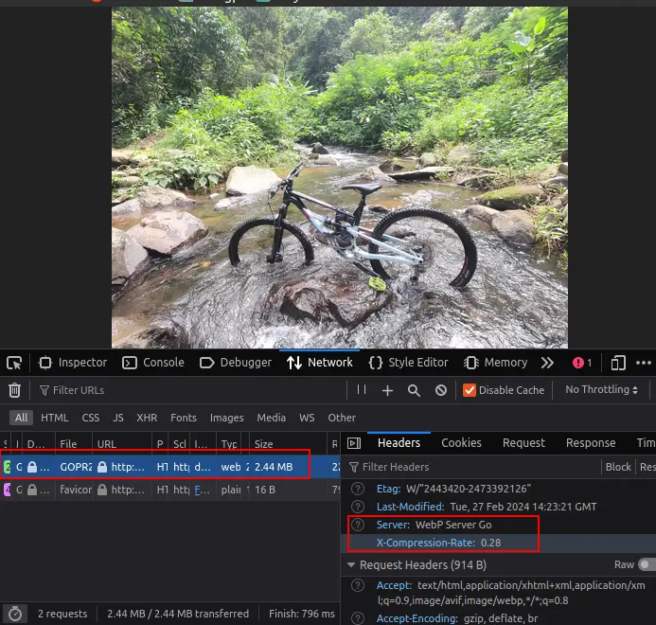Click the Finish: 796 ms status
This screenshot has height=625, width=656.
point(302,614)
